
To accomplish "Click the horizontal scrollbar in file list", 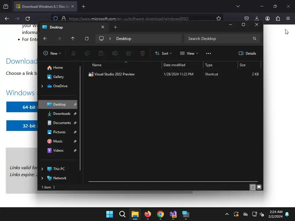I will pyautogui.click(x=173, y=182).
